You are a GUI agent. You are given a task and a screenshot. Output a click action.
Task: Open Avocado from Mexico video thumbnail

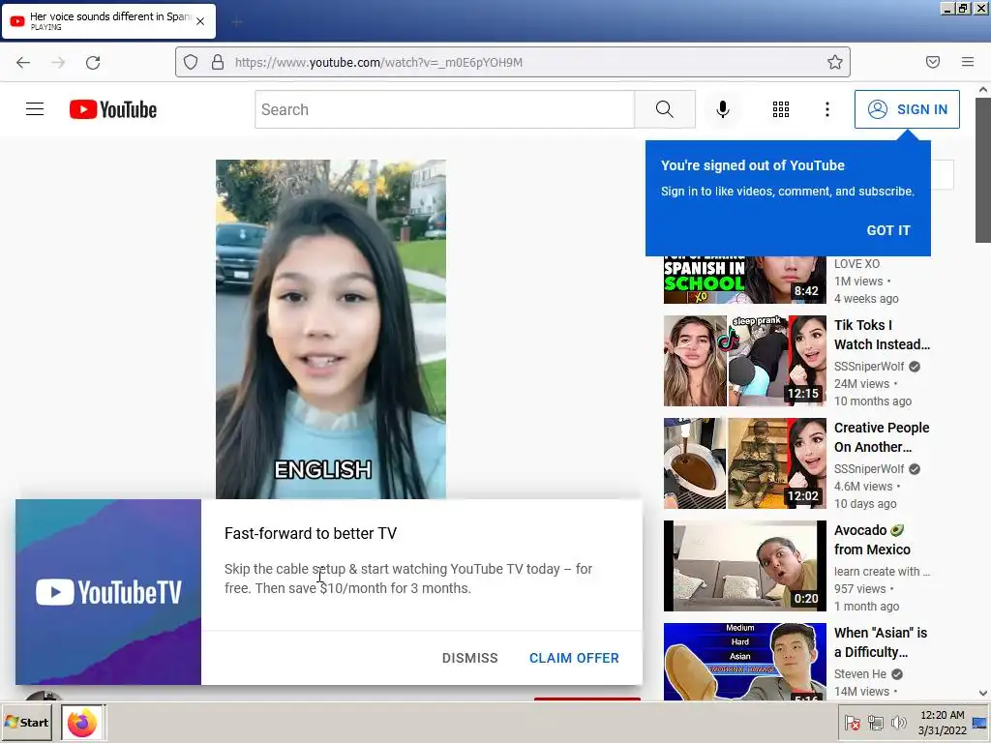pos(744,565)
